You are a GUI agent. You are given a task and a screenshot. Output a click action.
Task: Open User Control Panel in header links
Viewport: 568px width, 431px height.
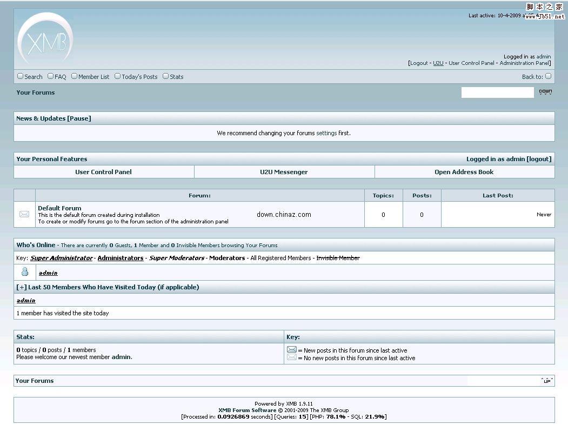(471, 63)
